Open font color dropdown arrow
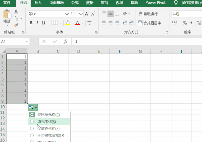 [x=83, y=23]
